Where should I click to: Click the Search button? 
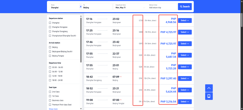185,6
